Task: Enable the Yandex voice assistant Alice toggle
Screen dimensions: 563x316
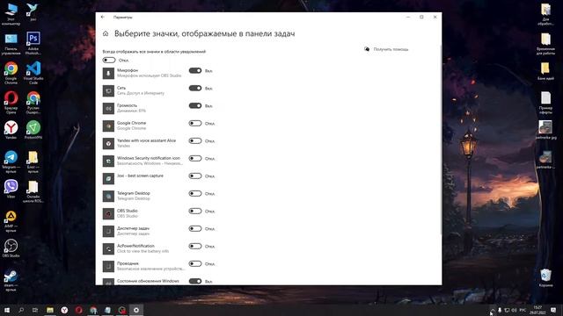Action: click(195, 140)
